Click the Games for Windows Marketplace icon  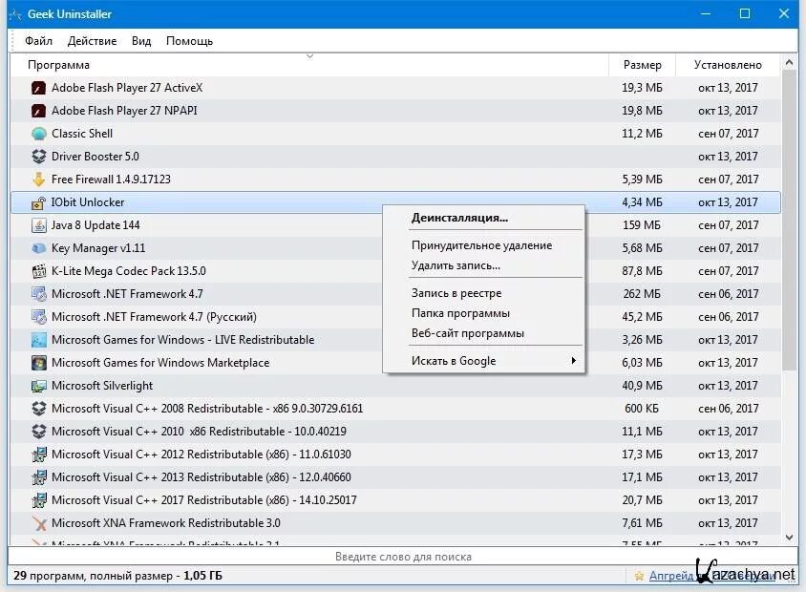pyautogui.click(x=38, y=363)
